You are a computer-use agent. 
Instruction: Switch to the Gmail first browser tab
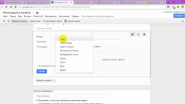[15, 2]
